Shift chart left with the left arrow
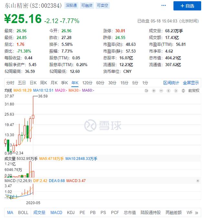 pos(169,91)
